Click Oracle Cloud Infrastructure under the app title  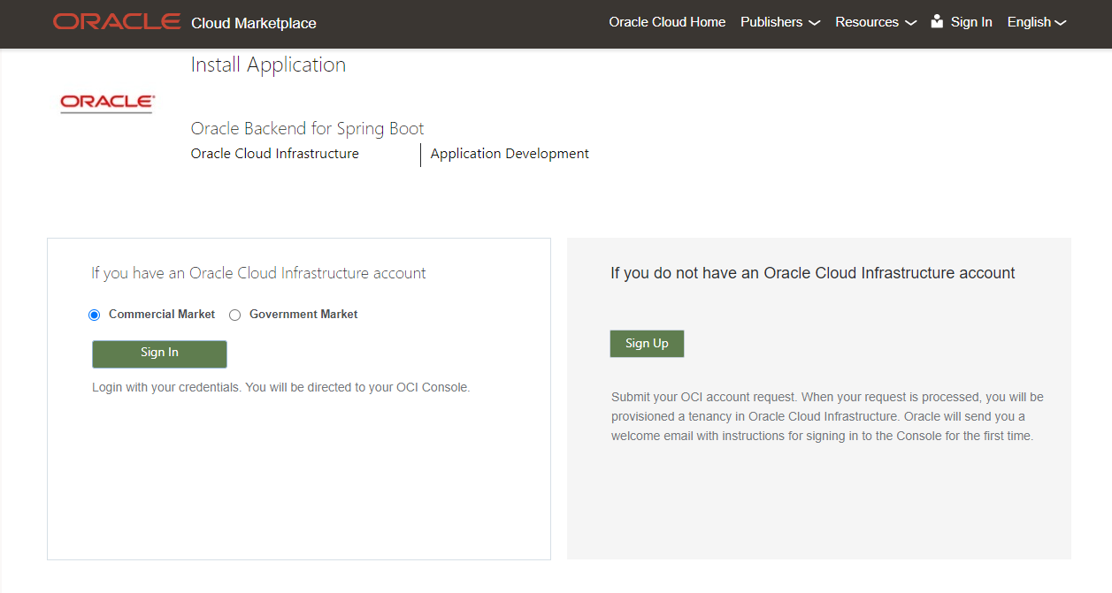click(x=274, y=154)
